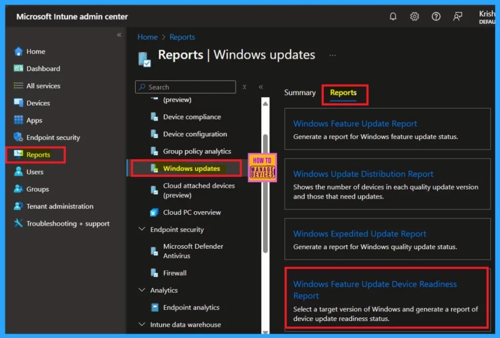Click the Apps grid icon
500x338 pixels.
(19, 120)
